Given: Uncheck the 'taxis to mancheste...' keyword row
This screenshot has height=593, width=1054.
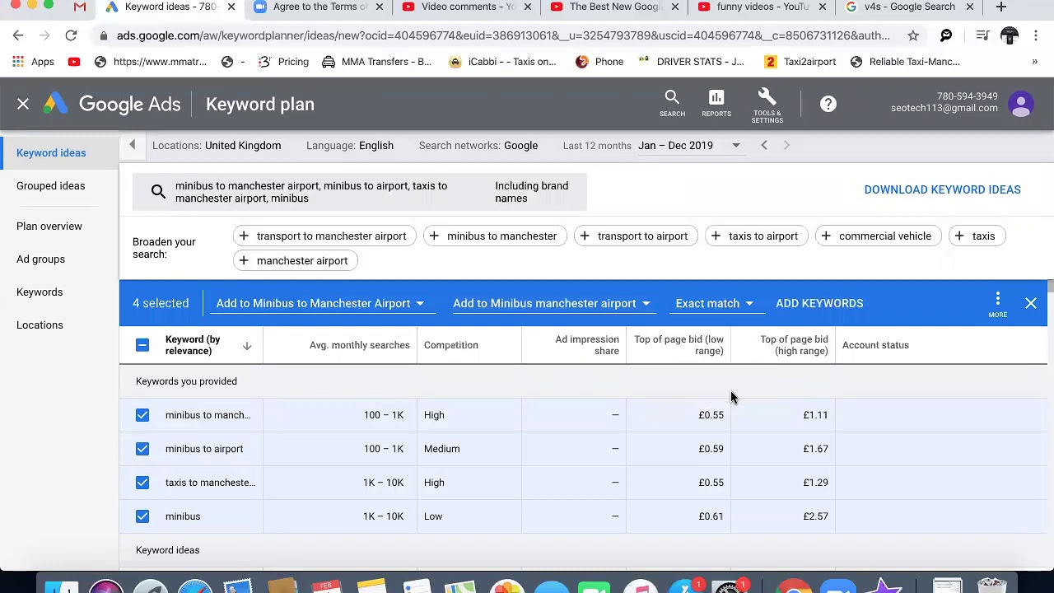Looking at the screenshot, I should [x=142, y=483].
